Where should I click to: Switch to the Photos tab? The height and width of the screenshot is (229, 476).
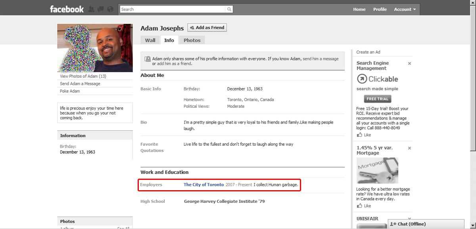(x=192, y=40)
